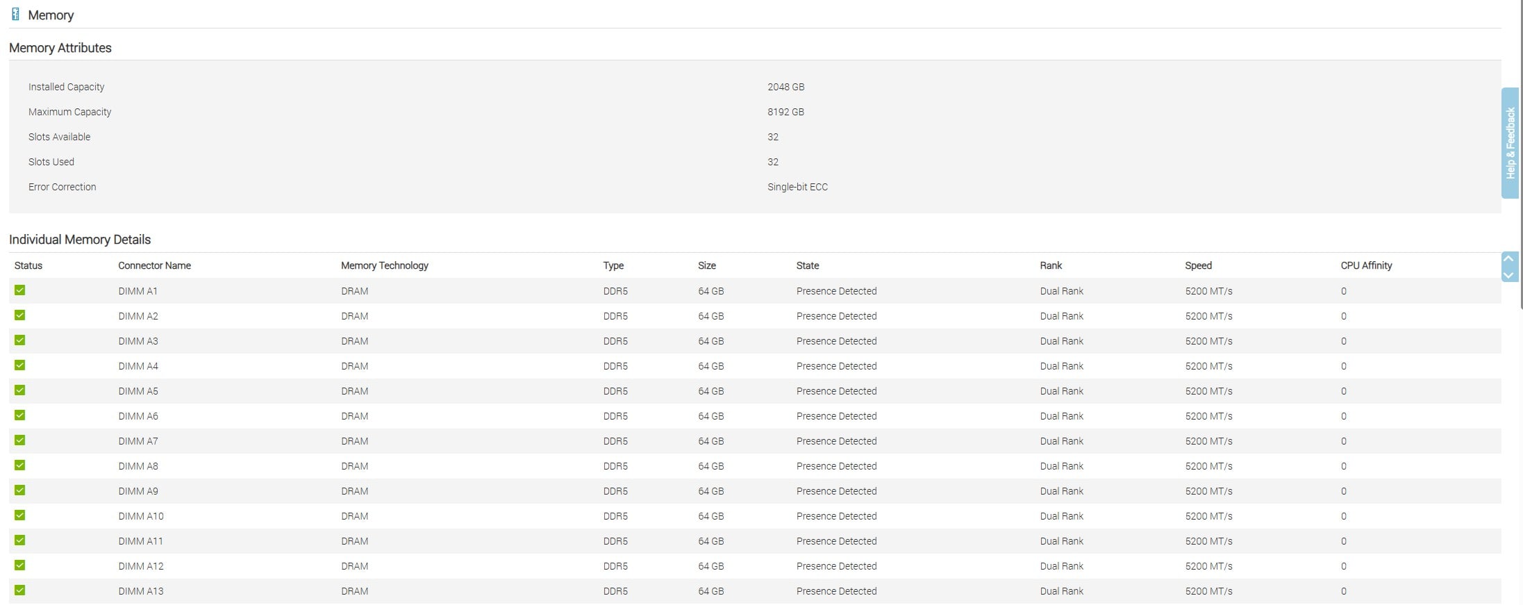Click the Memory section icon
Screen dimensions: 1523x605
tap(15, 15)
